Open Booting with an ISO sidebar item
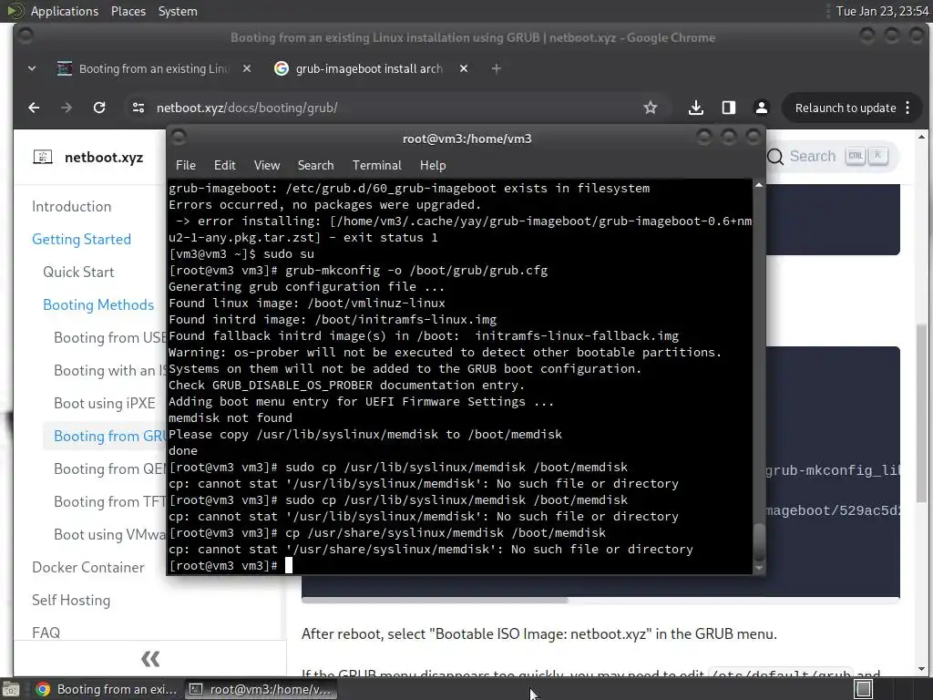 109,370
